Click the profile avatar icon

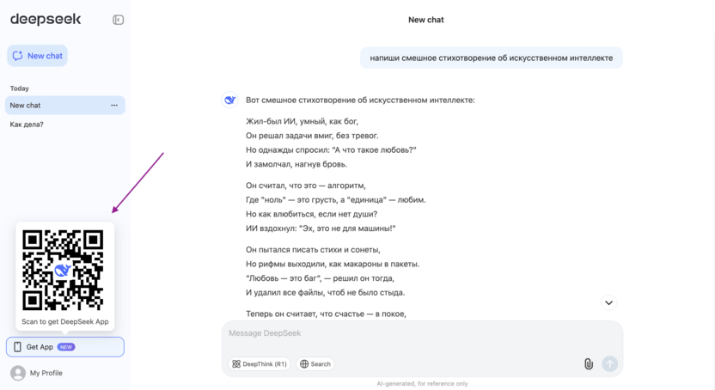tap(18, 373)
